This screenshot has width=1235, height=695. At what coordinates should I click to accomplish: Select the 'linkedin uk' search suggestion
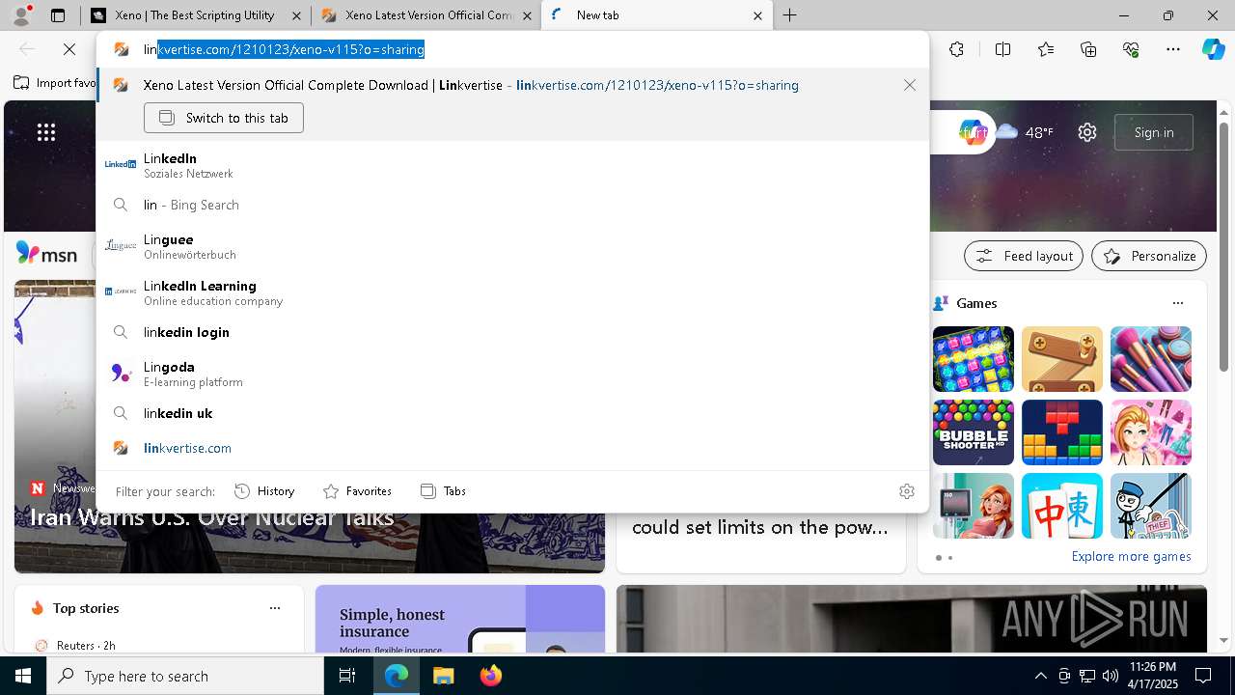[x=512, y=413]
